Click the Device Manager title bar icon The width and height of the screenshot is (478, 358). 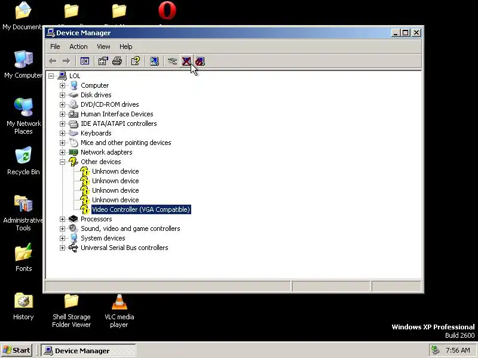tap(51, 33)
